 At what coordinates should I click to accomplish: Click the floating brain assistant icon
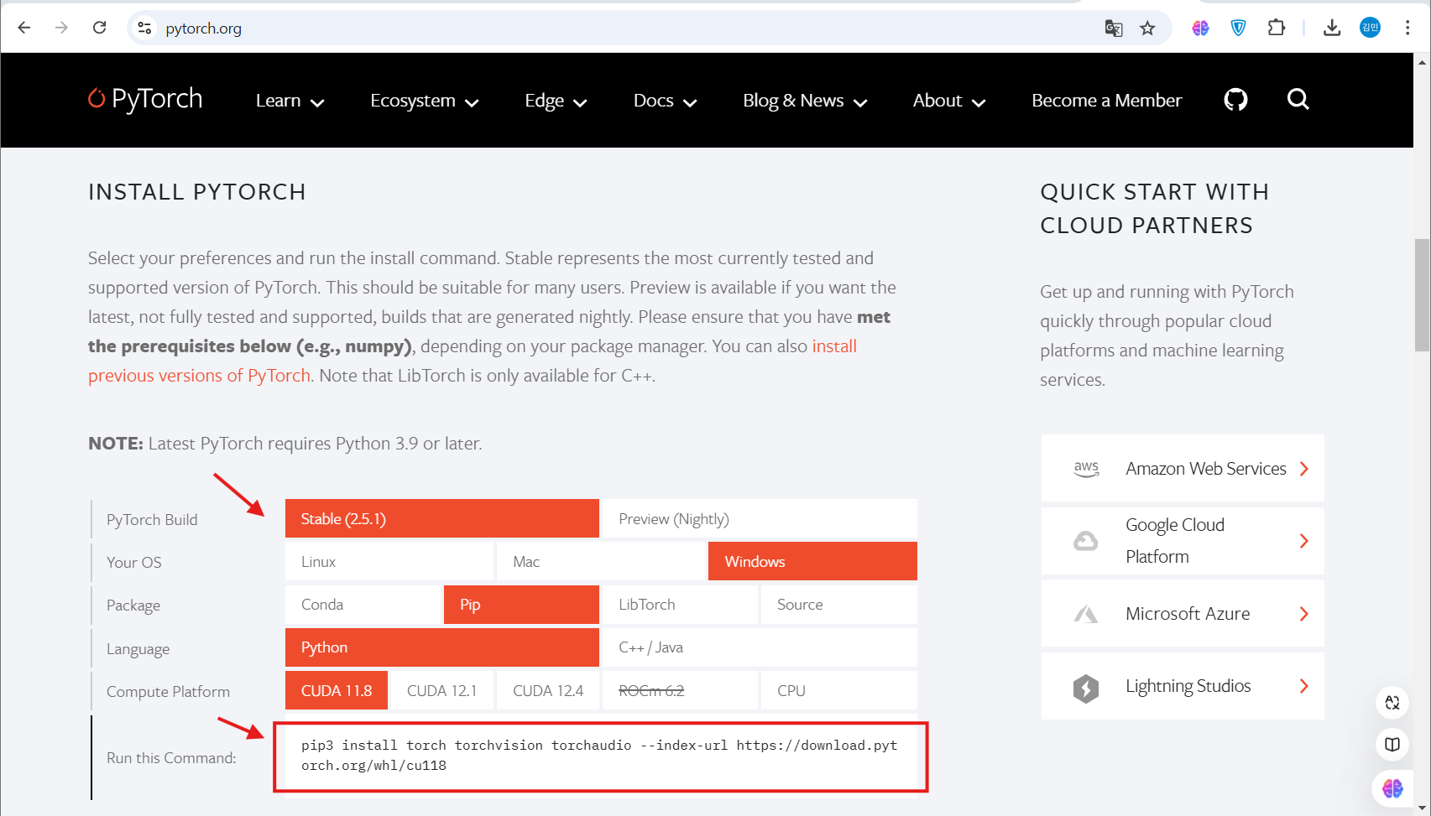pos(1392,788)
